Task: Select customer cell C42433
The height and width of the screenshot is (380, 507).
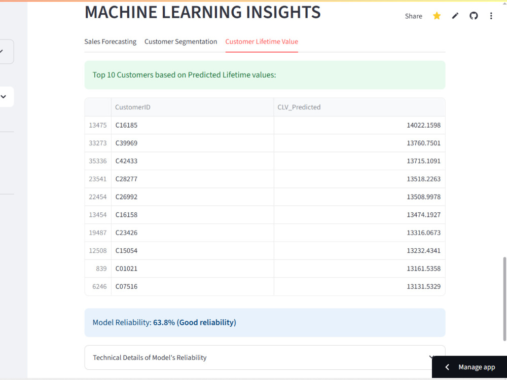Action: tap(192, 161)
